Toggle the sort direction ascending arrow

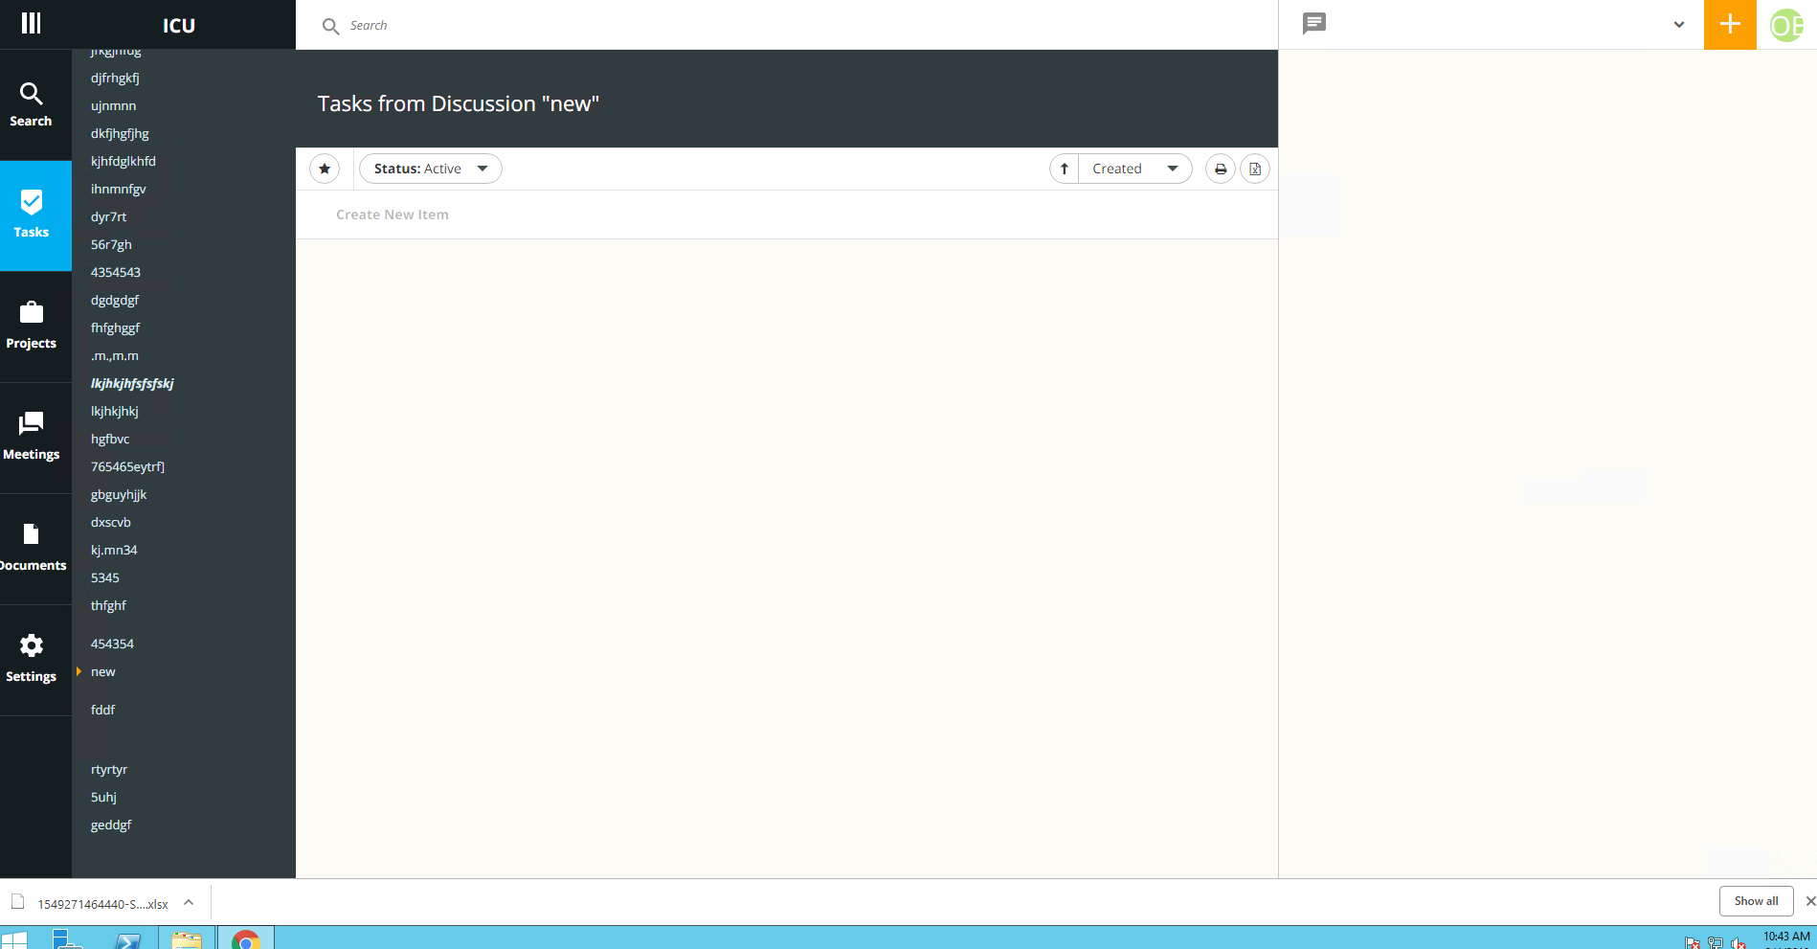(x=1064, y=168)
